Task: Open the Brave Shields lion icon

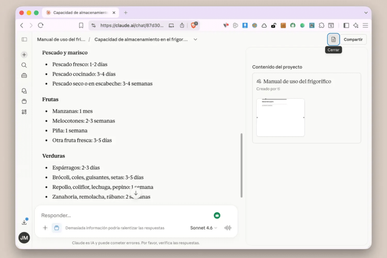Action: 193,25
